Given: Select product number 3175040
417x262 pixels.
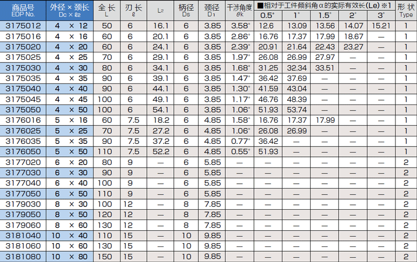Looking at the screenshot, I should [x=23, y=88].
